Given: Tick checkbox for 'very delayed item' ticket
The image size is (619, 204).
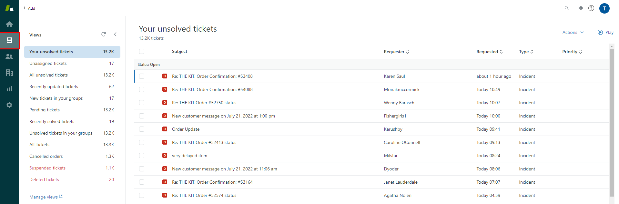Looking at the screenshot, I should tap(142, 156).
